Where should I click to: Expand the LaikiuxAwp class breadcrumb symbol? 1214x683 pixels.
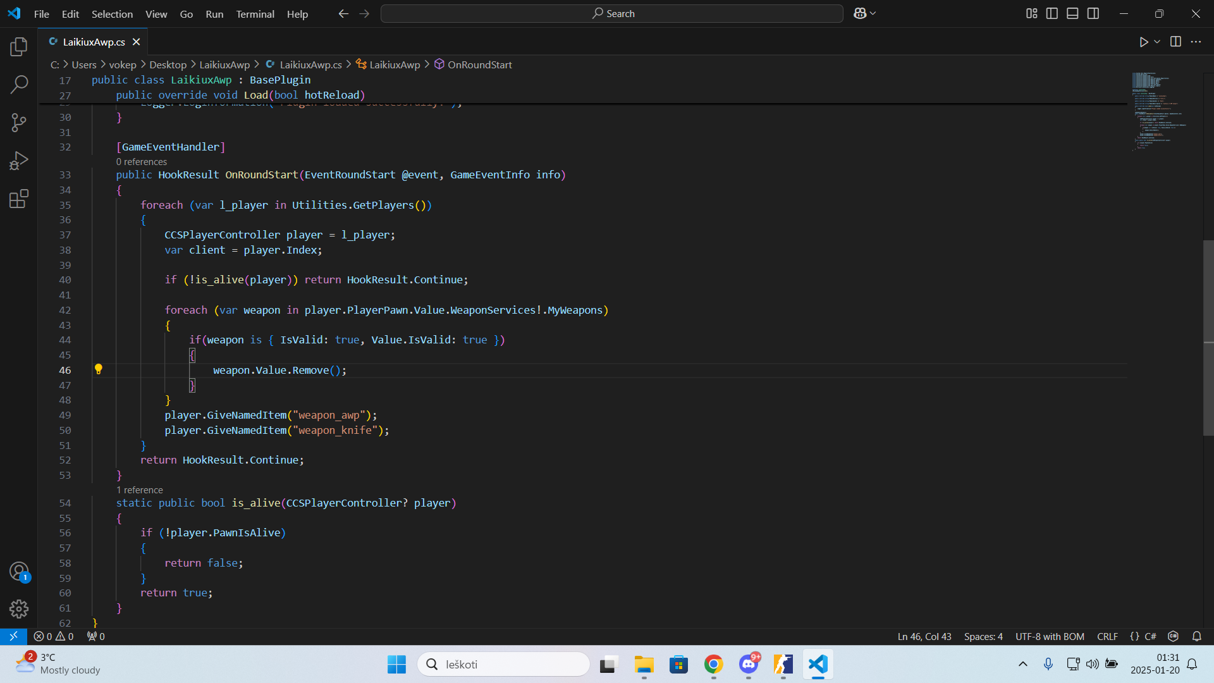(388, 65)
